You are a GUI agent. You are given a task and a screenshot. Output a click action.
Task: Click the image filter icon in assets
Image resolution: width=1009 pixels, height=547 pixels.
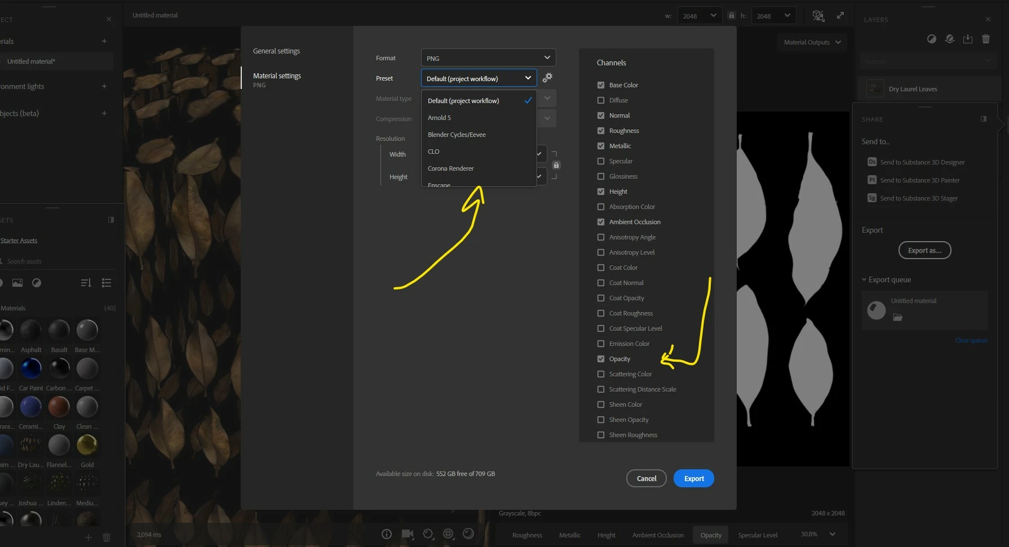tap(17, 283)
